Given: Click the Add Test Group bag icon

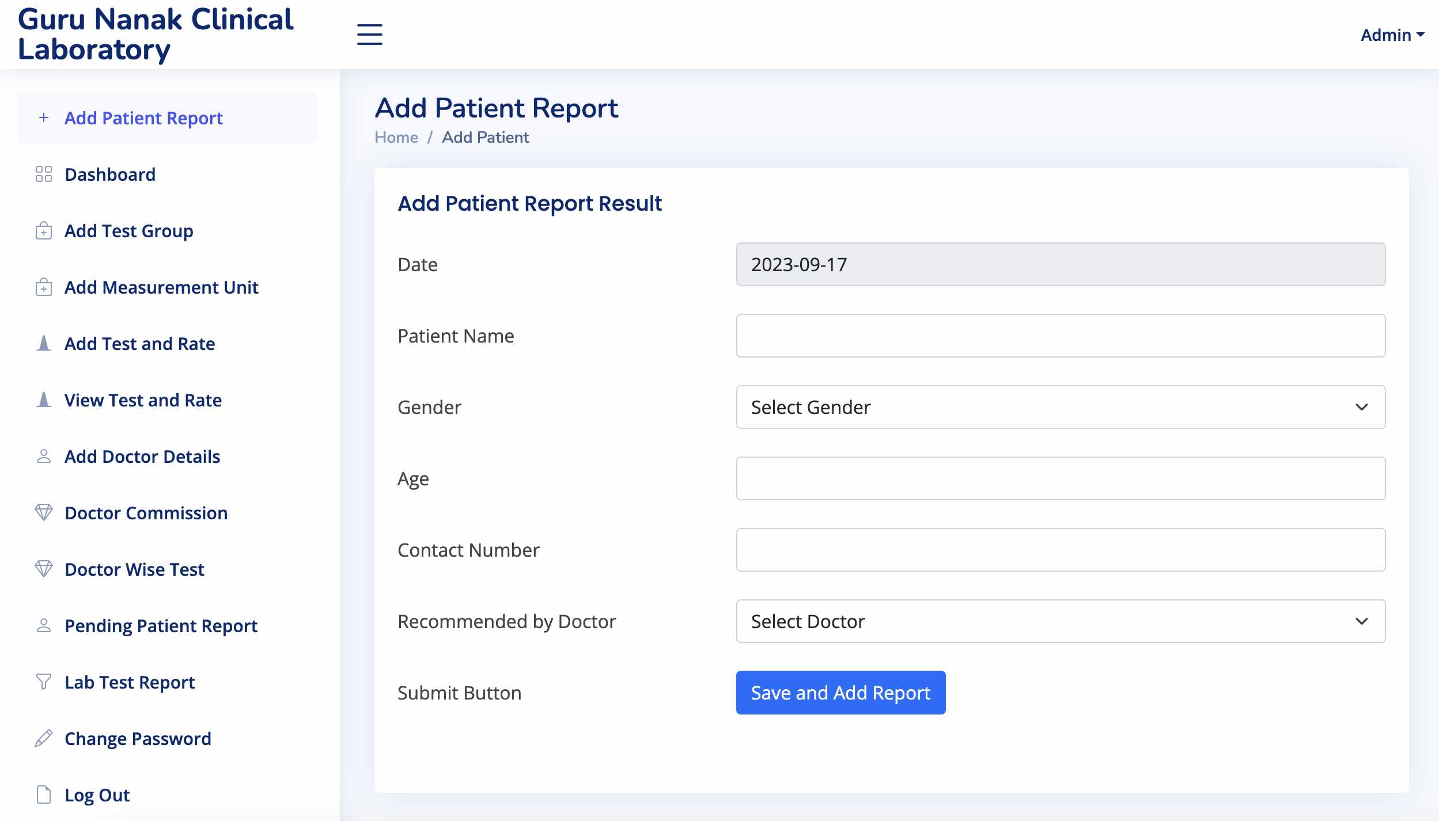Looking at the screenshot, I should click(44, 230).
